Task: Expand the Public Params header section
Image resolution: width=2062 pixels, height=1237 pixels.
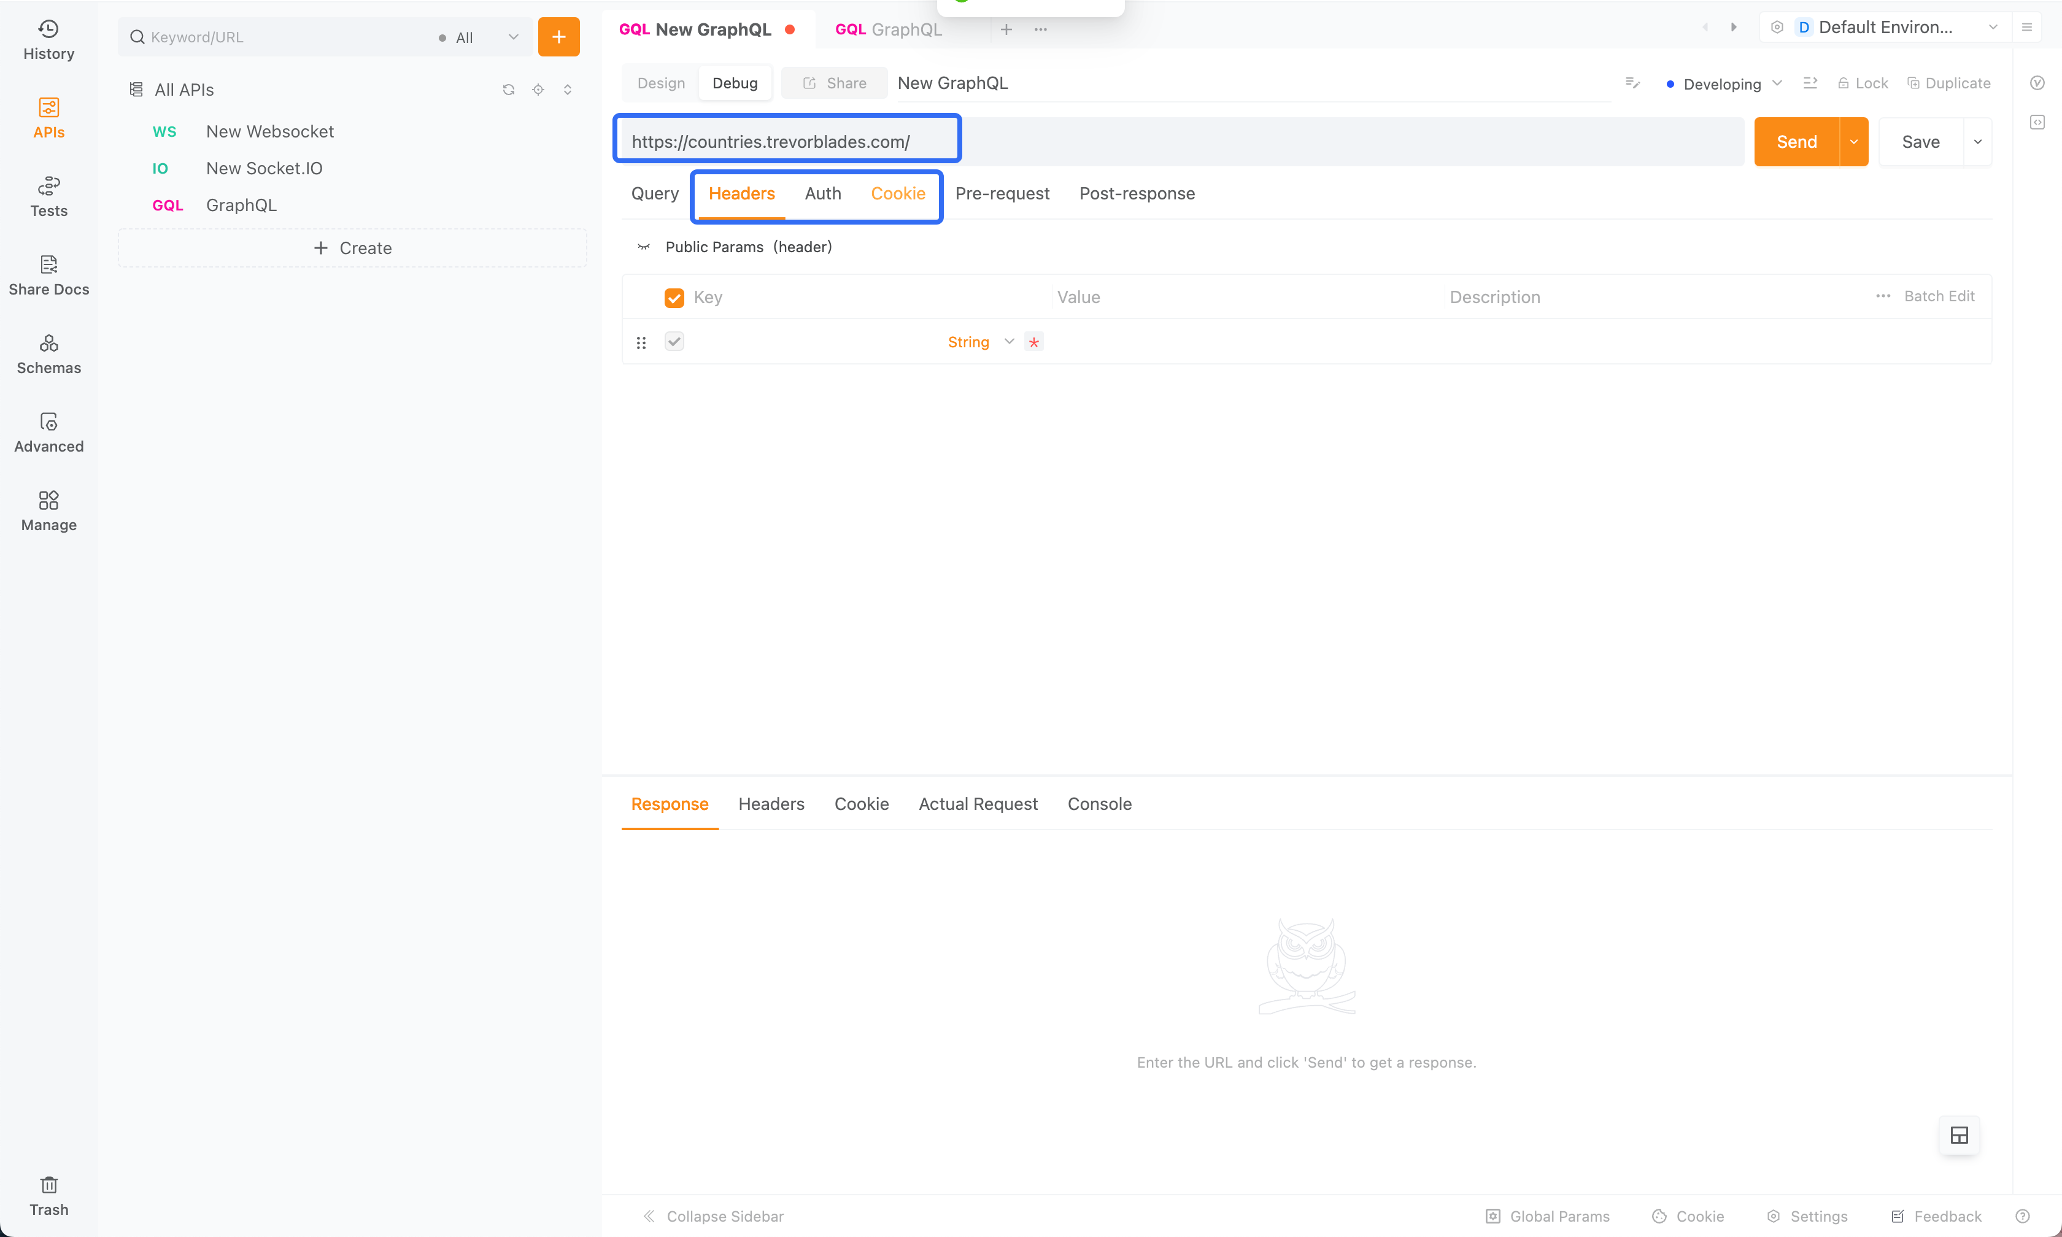Action: (x=645, y=246)
